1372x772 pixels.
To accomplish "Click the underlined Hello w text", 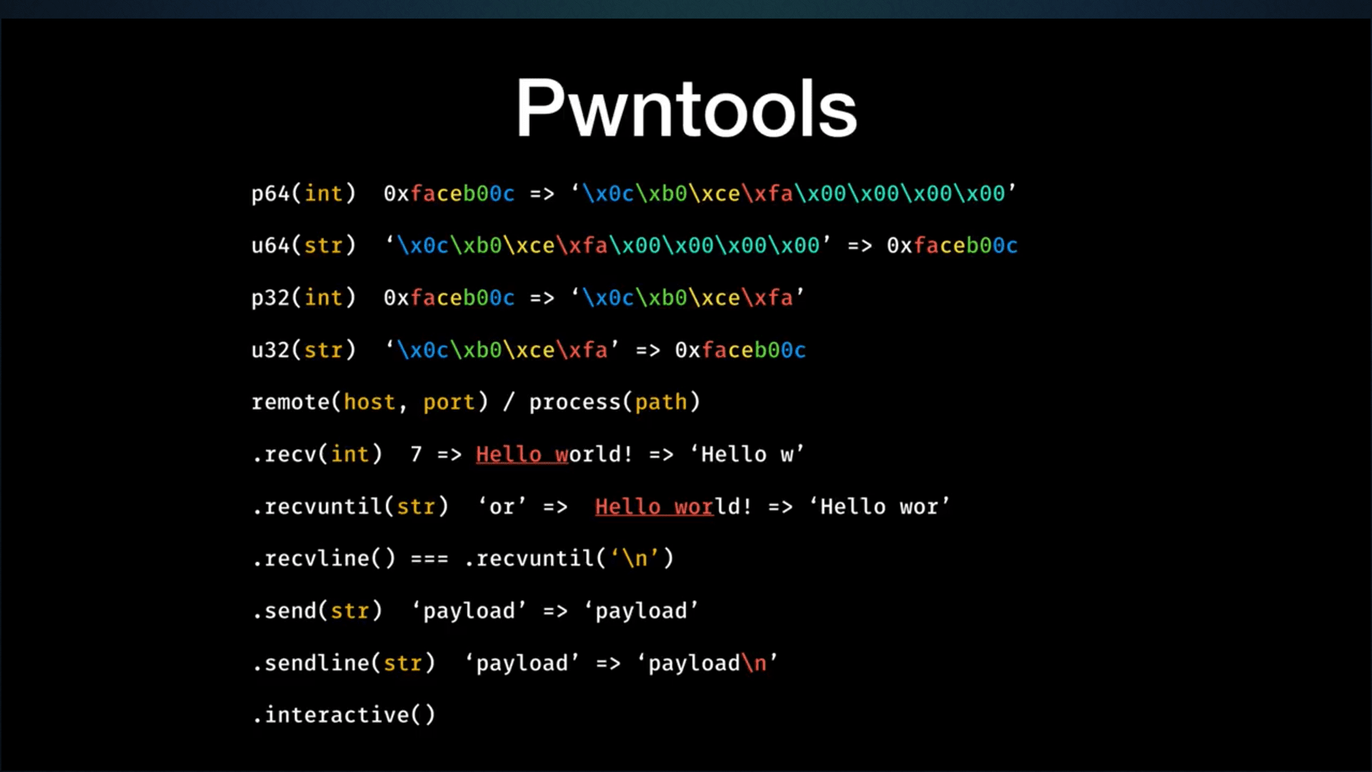I will pyautogui.click(x=520, y=454).
